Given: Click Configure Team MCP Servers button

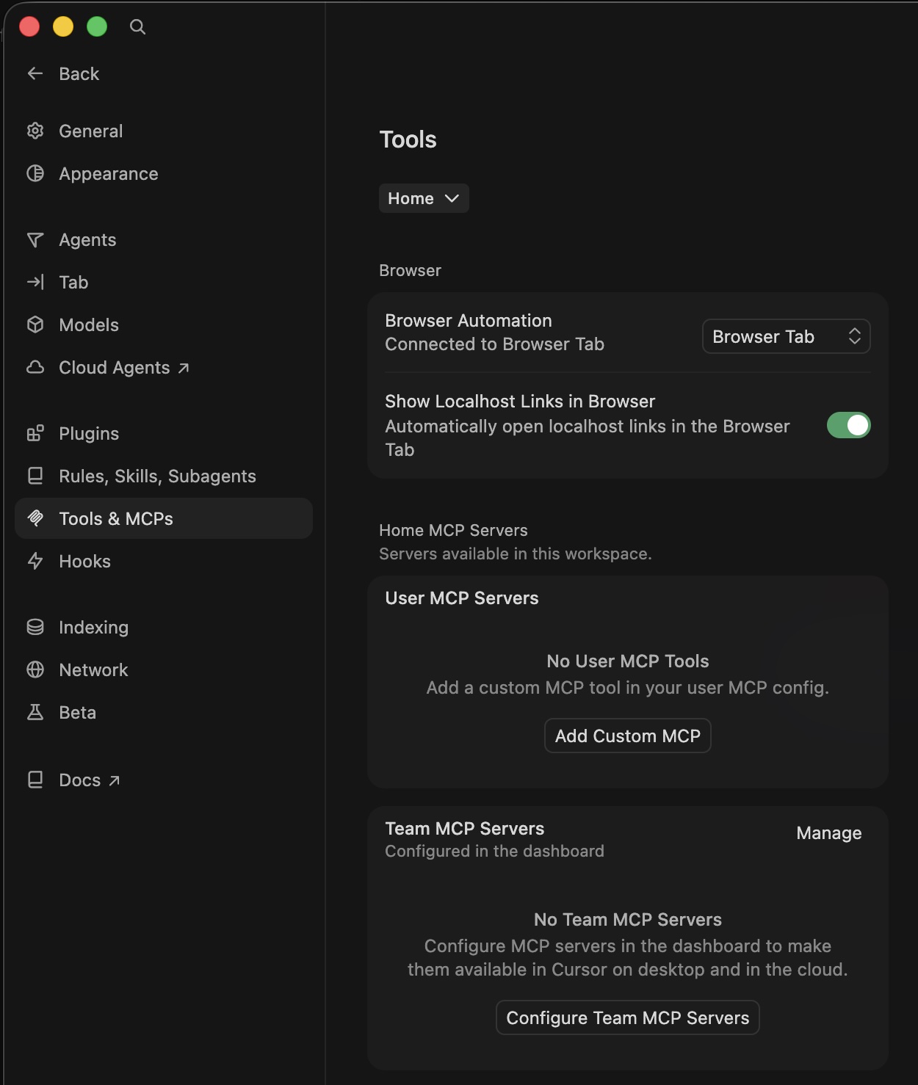Looking at the screenshot, I should (628, 1017).
